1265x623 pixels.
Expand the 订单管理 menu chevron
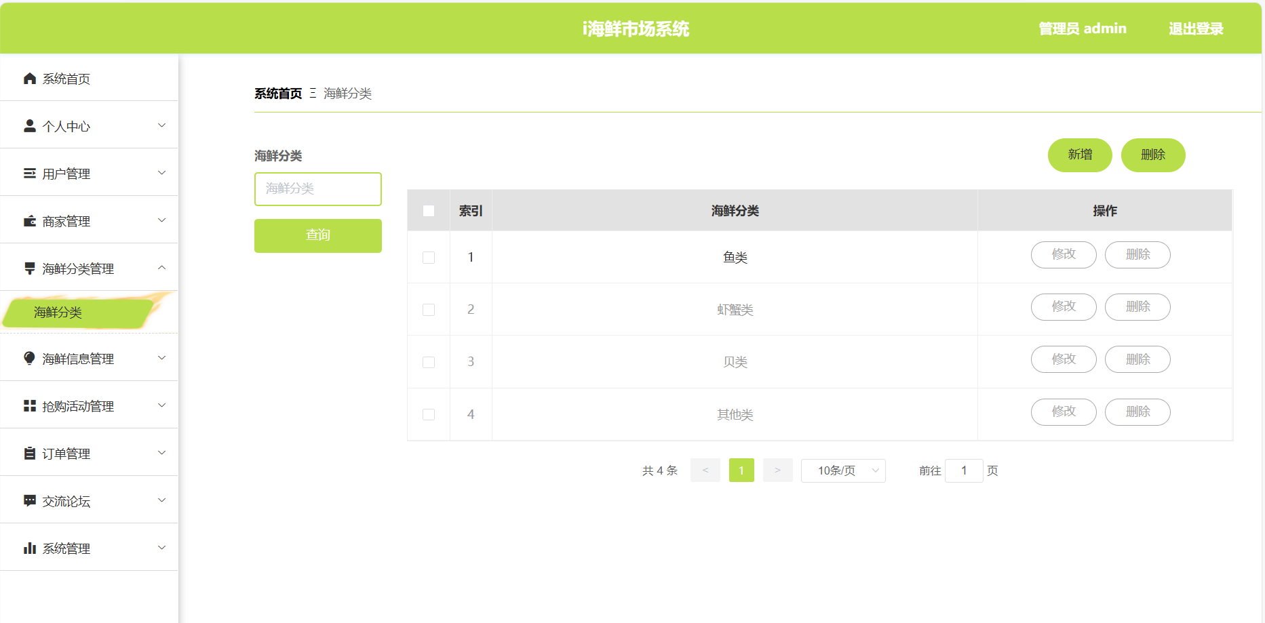pyautogui.click(x=161, y=453)
